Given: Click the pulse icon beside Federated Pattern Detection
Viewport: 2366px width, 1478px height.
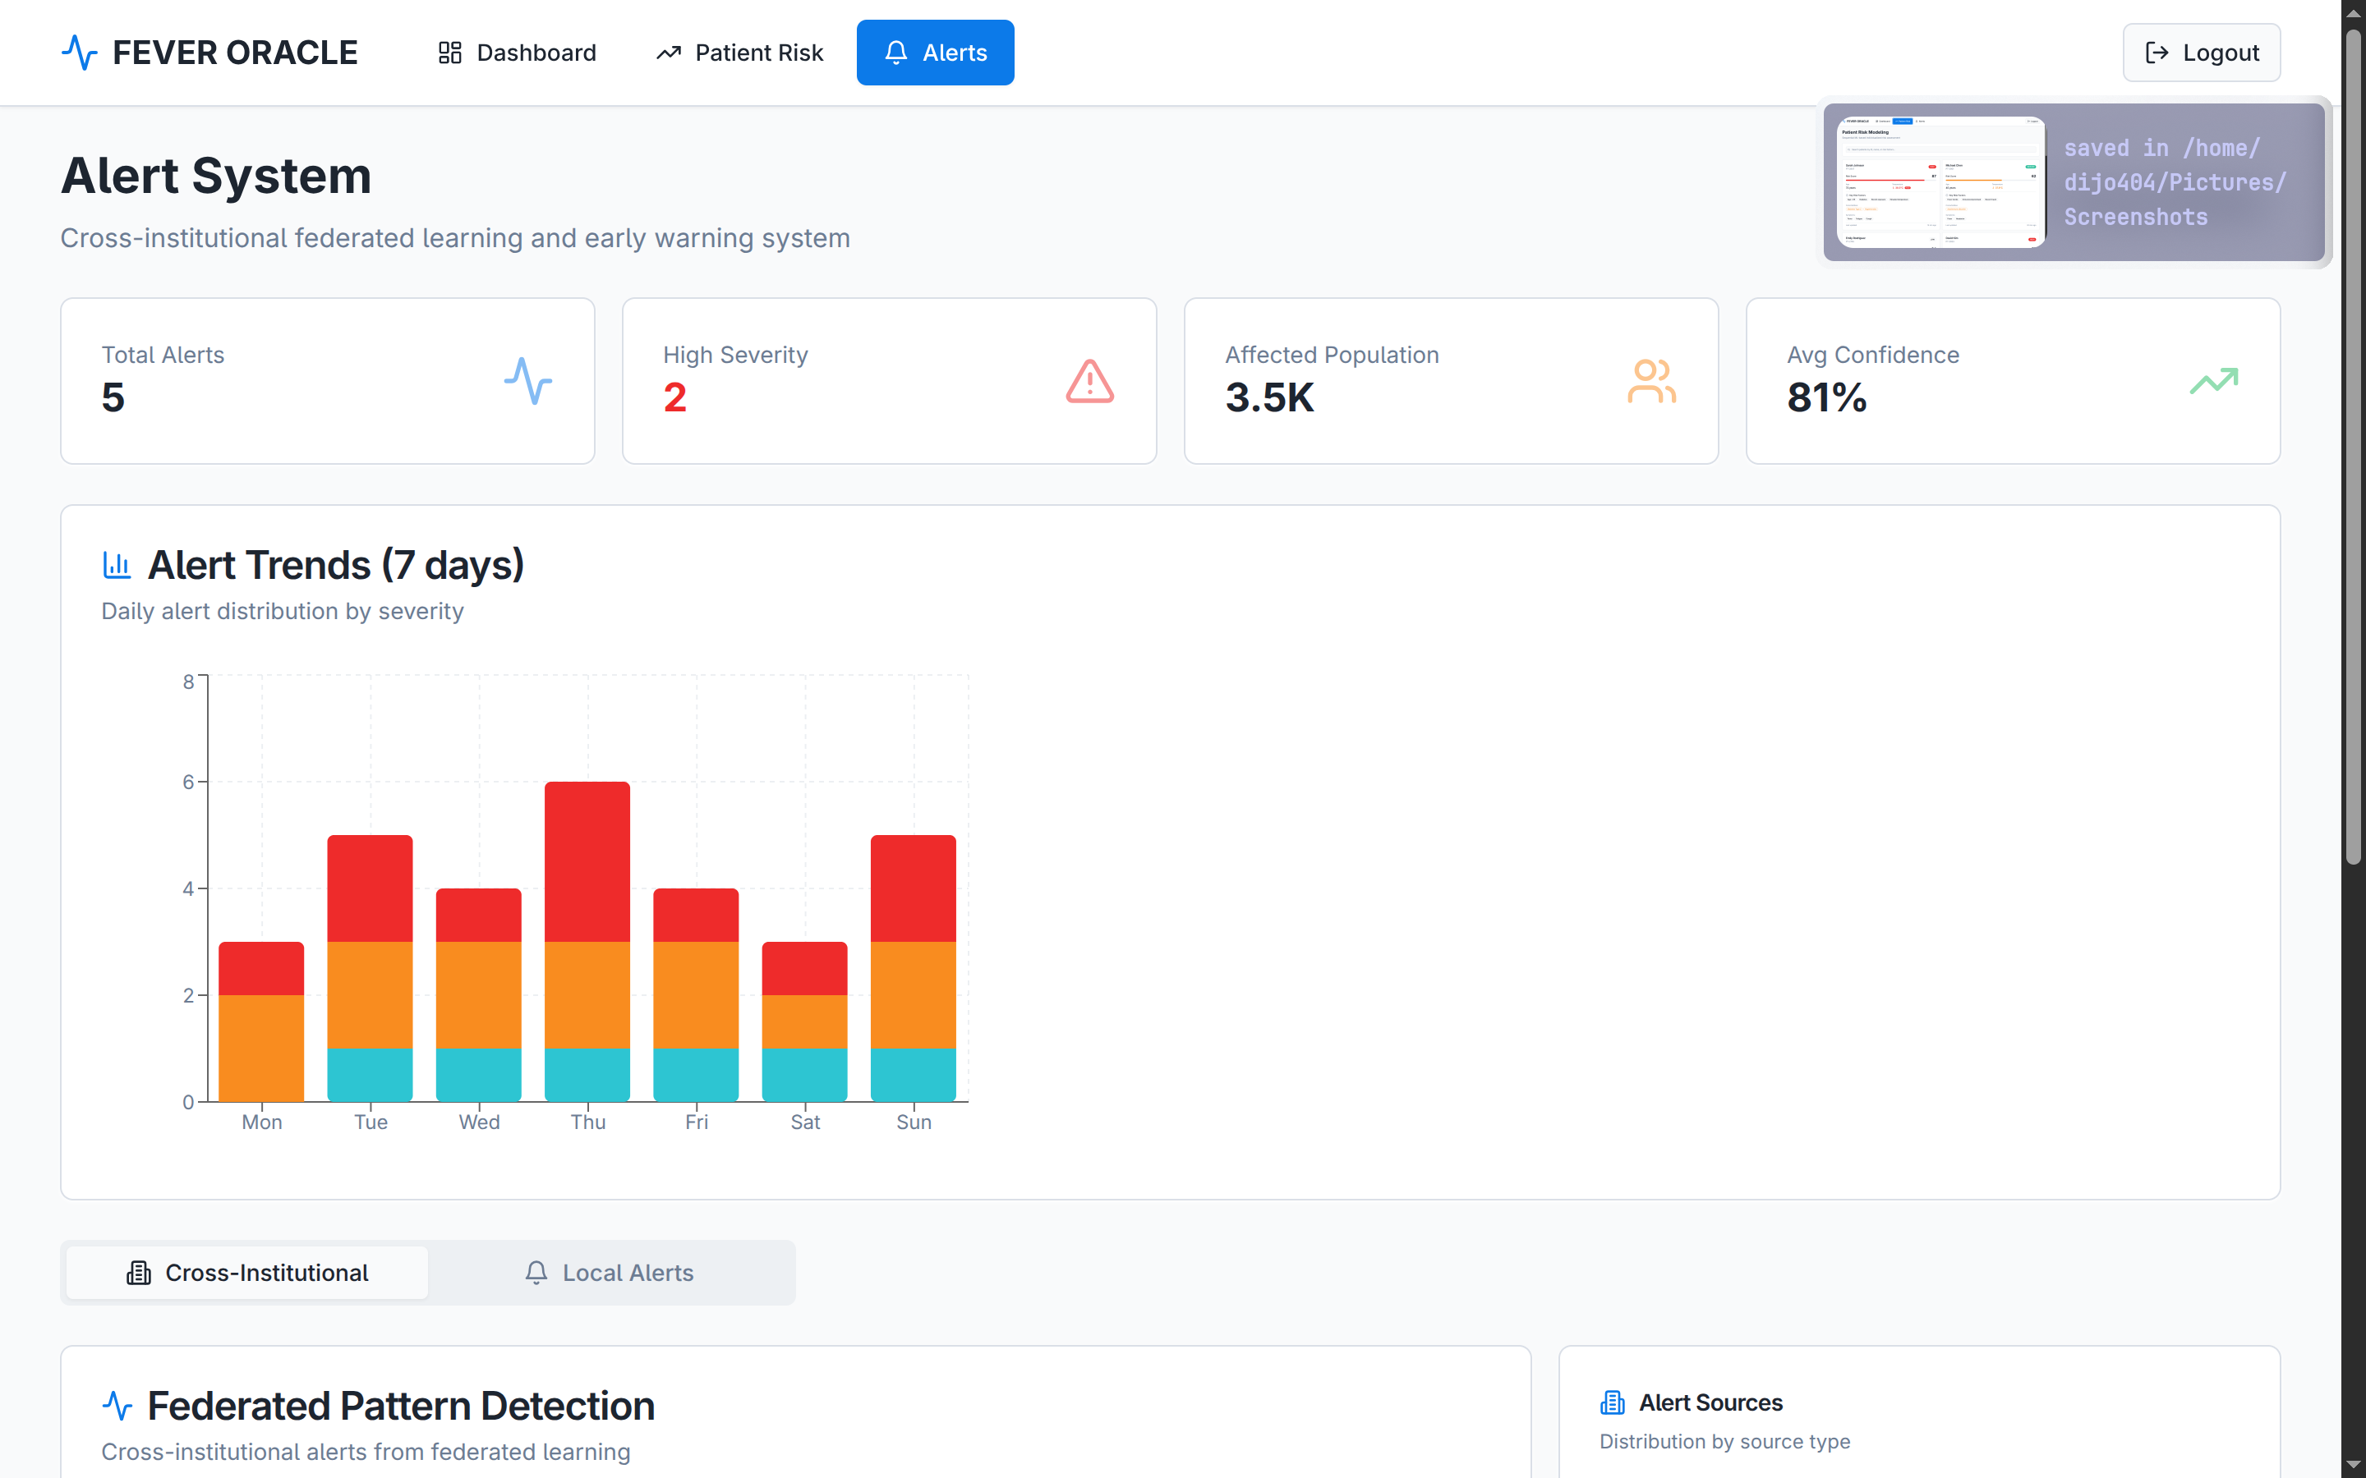Looking at the screenshot, I should [x=117, y=1406].
